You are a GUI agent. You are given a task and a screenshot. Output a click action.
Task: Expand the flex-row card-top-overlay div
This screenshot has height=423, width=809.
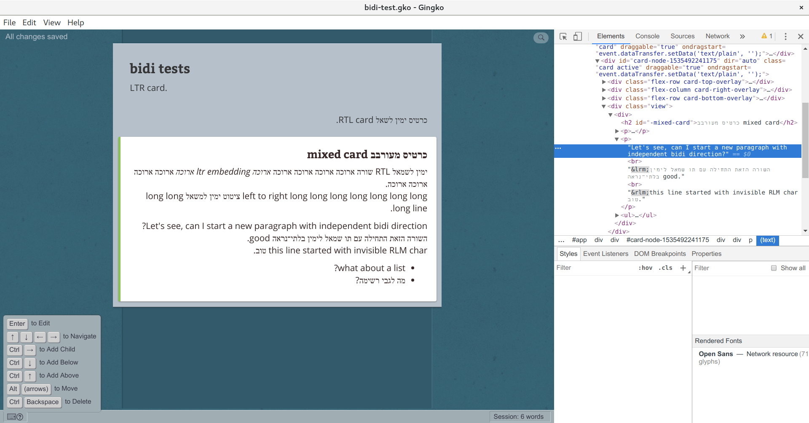[x=604, y=82]
